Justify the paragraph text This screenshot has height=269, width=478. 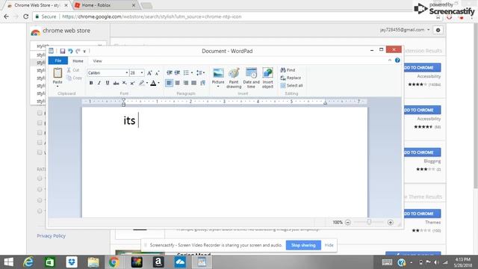pos(193,83)
